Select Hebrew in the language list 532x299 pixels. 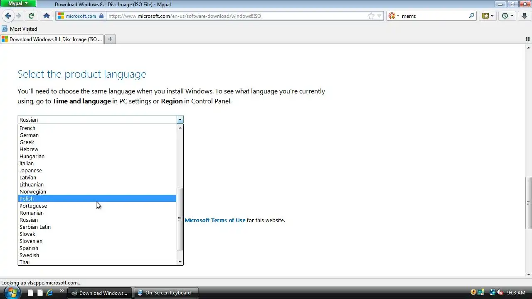(x=97, y=149)
